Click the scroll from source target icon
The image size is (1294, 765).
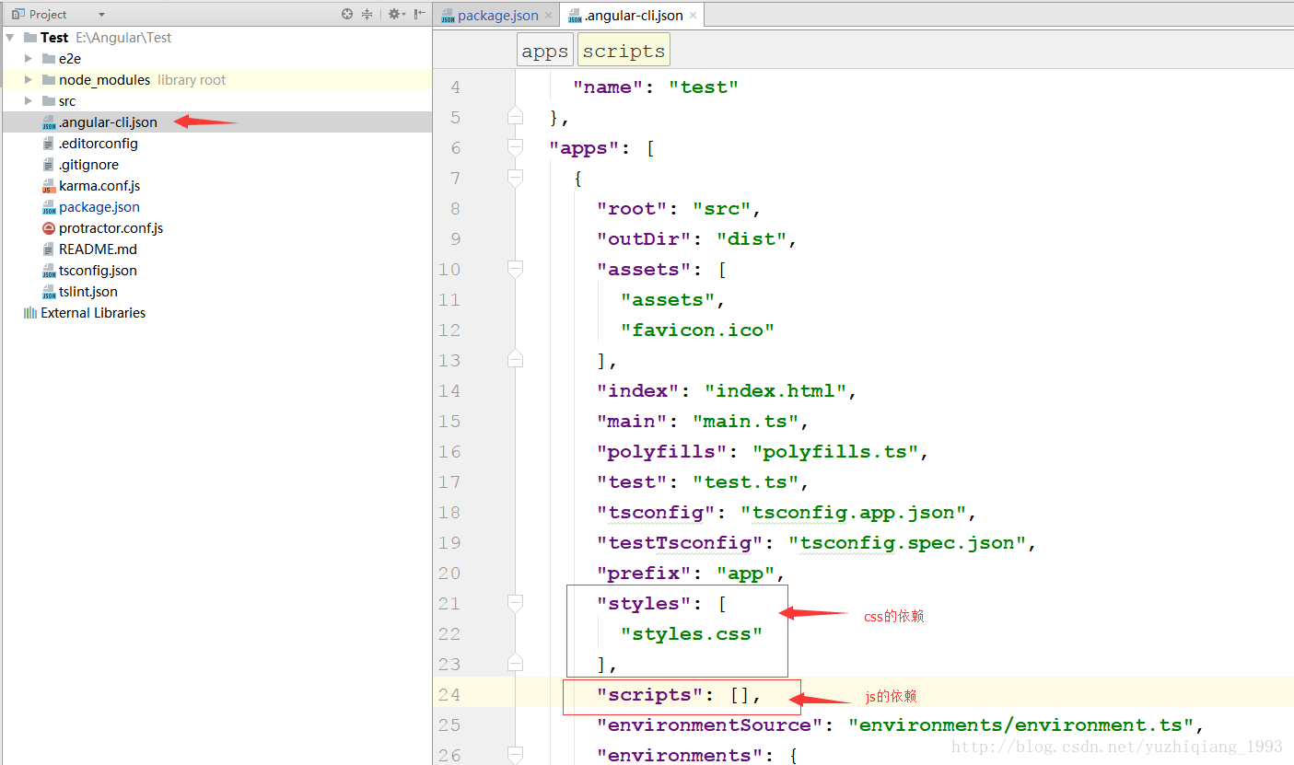click(347, 14)
